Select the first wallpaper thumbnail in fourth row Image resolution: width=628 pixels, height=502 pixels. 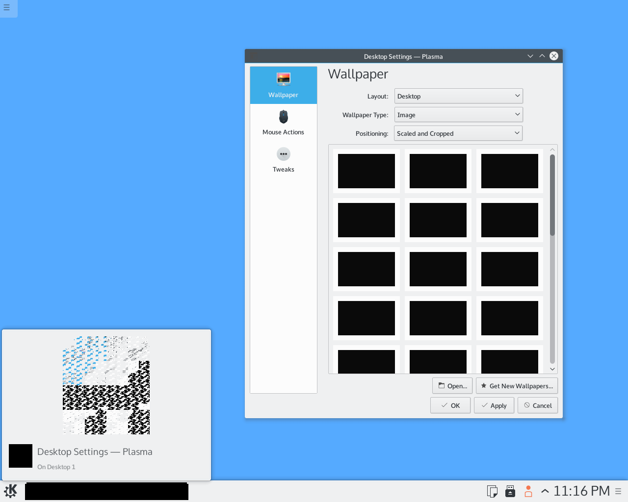click(x=366, y=318)
